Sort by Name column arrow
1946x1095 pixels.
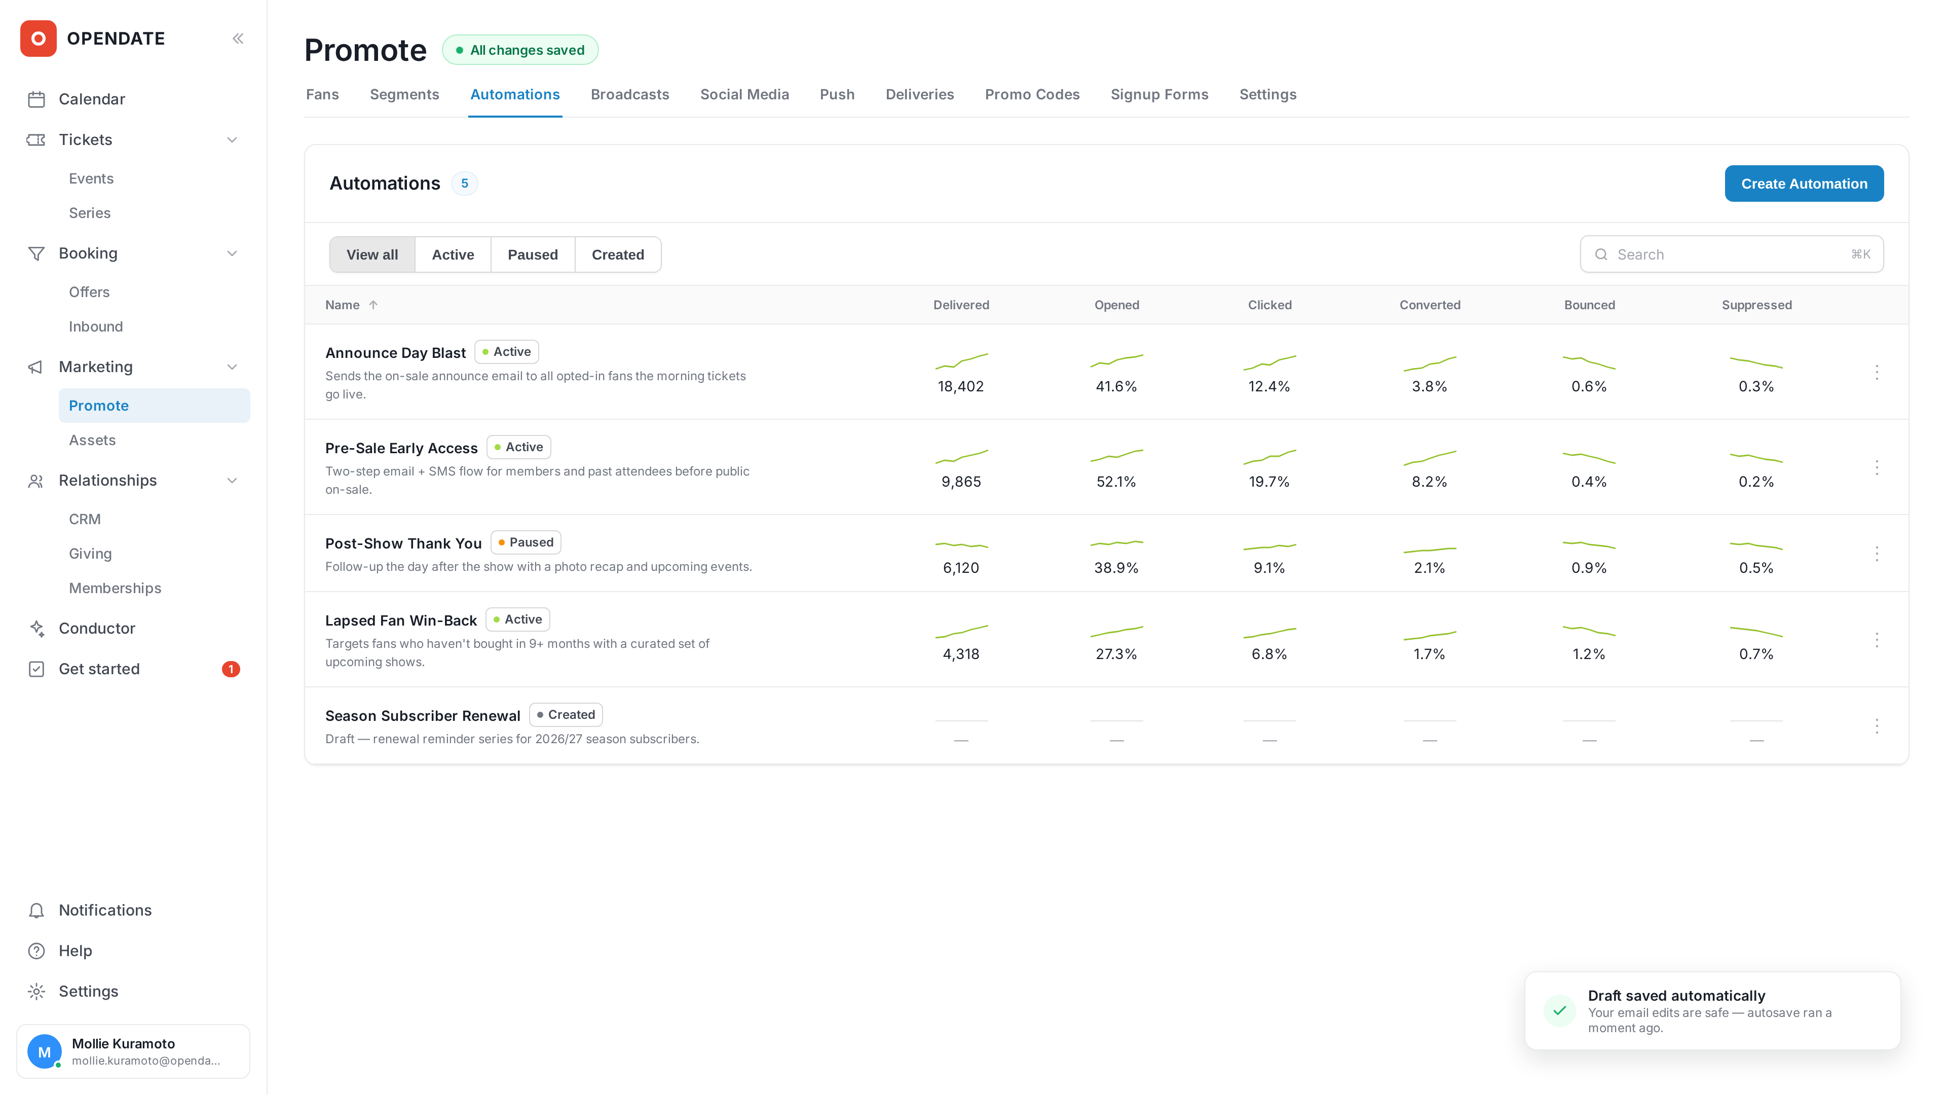(373, 305)
